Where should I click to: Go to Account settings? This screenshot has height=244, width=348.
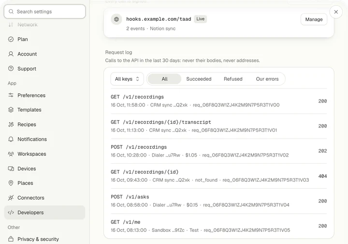tap(44, 54)
